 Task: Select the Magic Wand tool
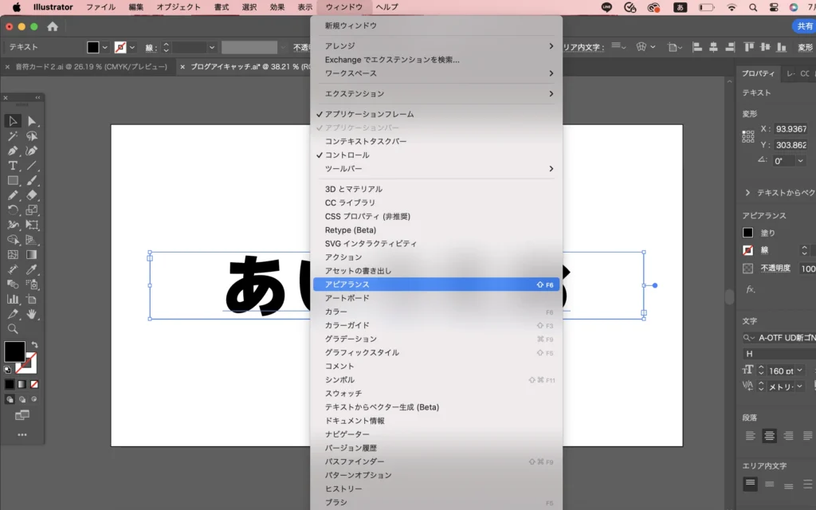coord(13,136)
